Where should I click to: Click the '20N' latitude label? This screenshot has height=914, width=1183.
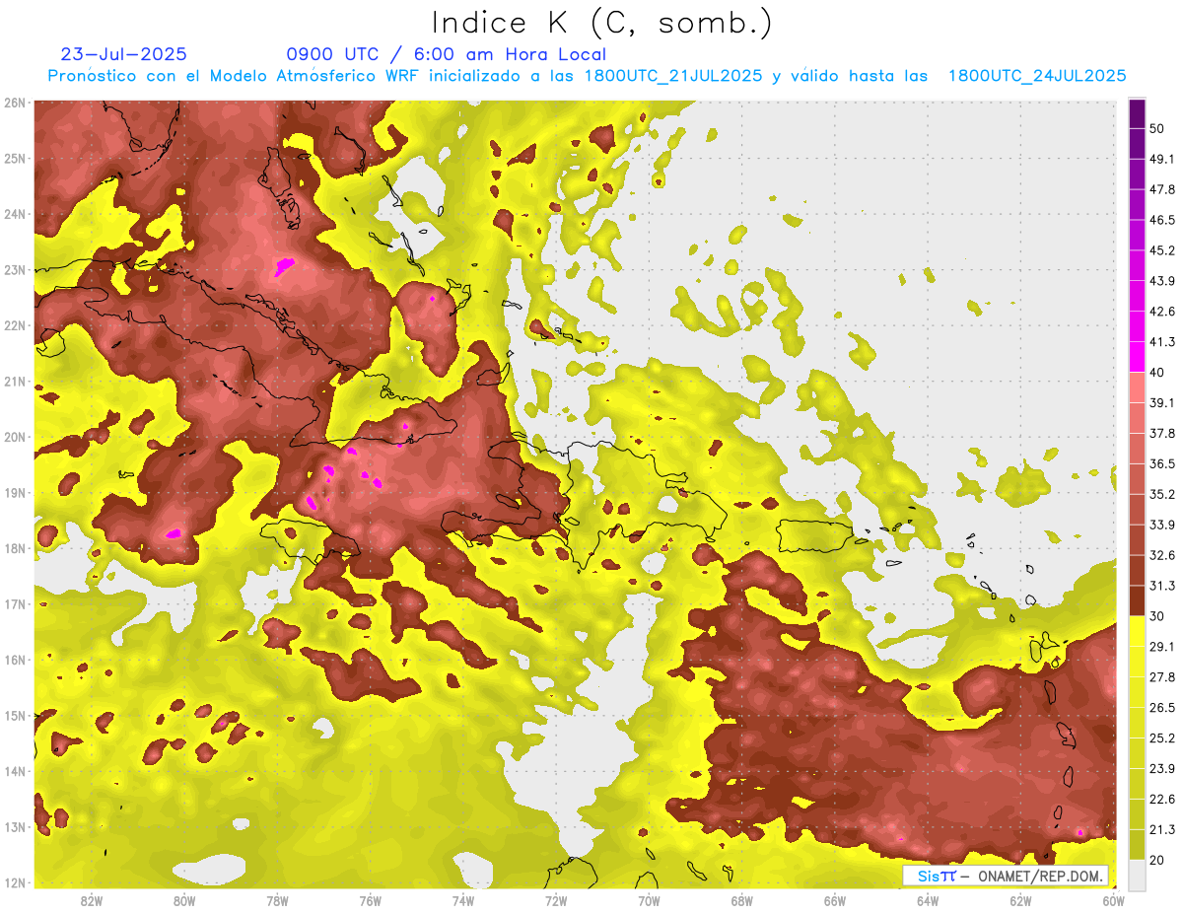pos(15,437)
